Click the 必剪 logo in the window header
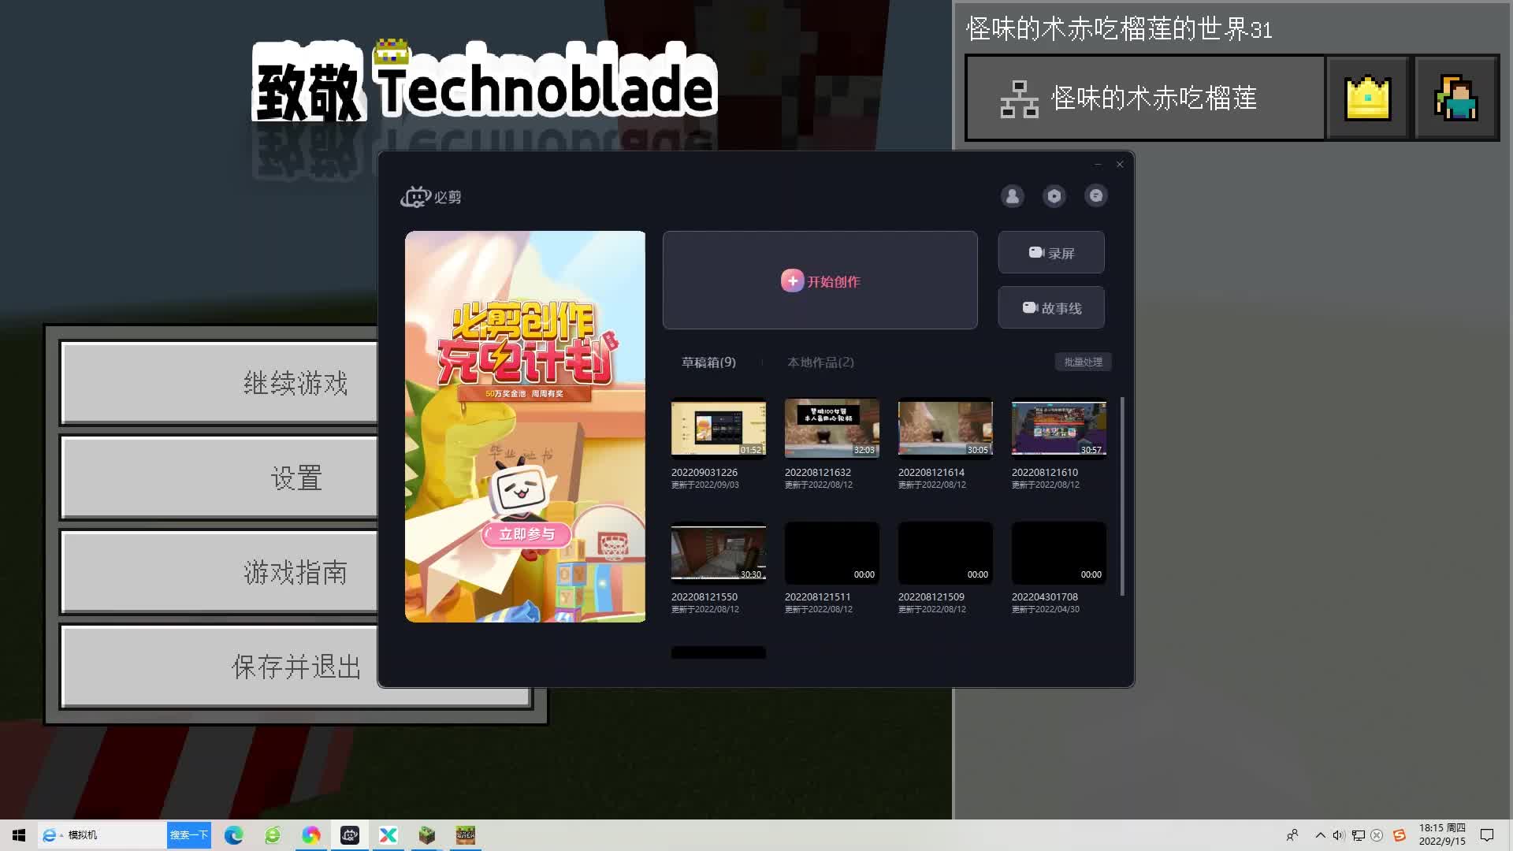 (x=431, y=197)
